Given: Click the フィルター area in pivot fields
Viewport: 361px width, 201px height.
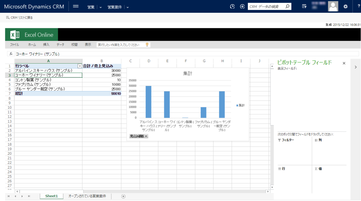Looking at the screenshot, I should (x=294, y=151).
